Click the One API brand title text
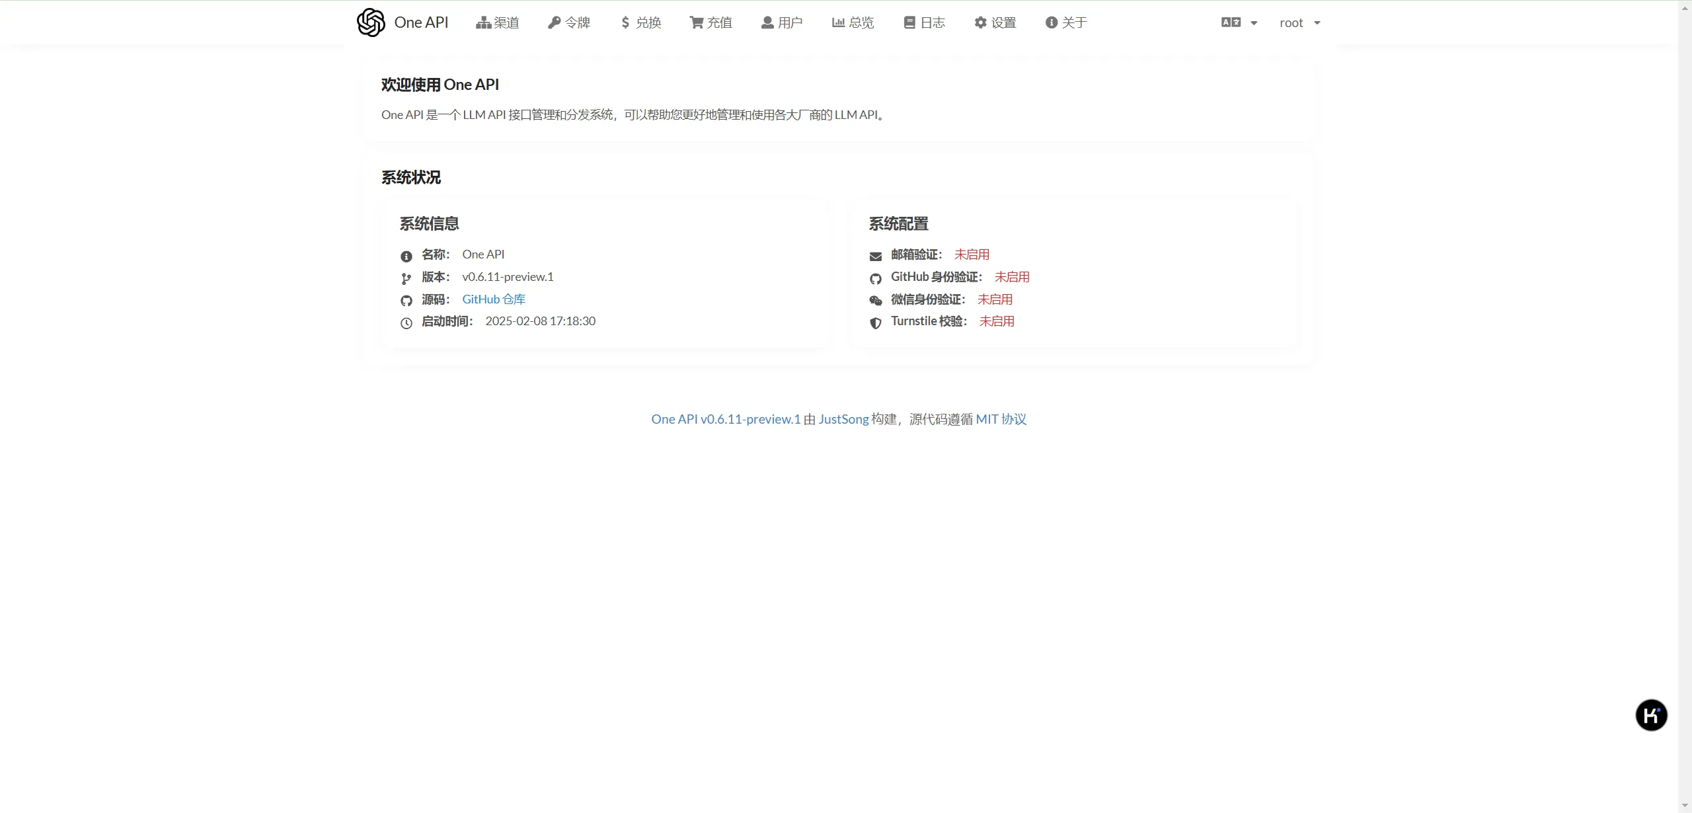This screenshot has height=813, width=1692. point(421,22)
